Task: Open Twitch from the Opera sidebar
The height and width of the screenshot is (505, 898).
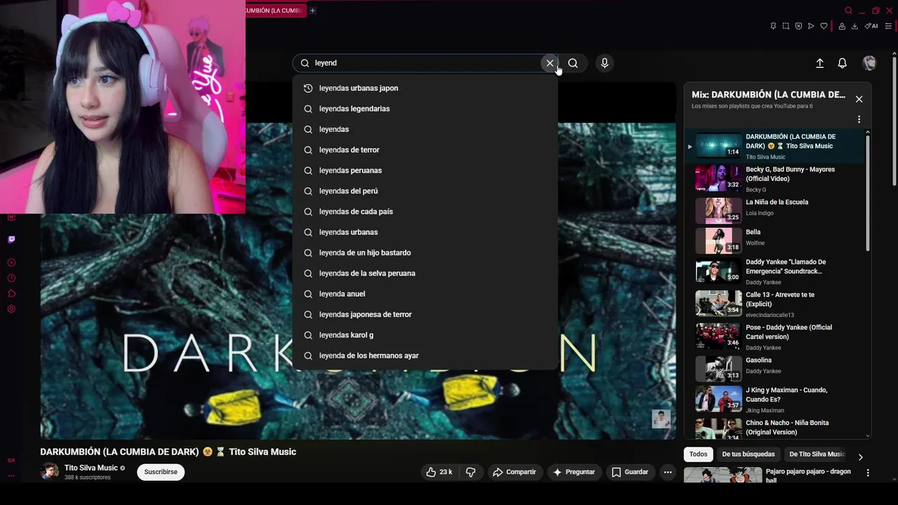Action: click(11, 239)
